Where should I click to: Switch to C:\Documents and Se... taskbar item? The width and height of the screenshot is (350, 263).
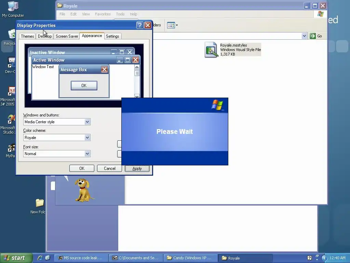point(136,258)
